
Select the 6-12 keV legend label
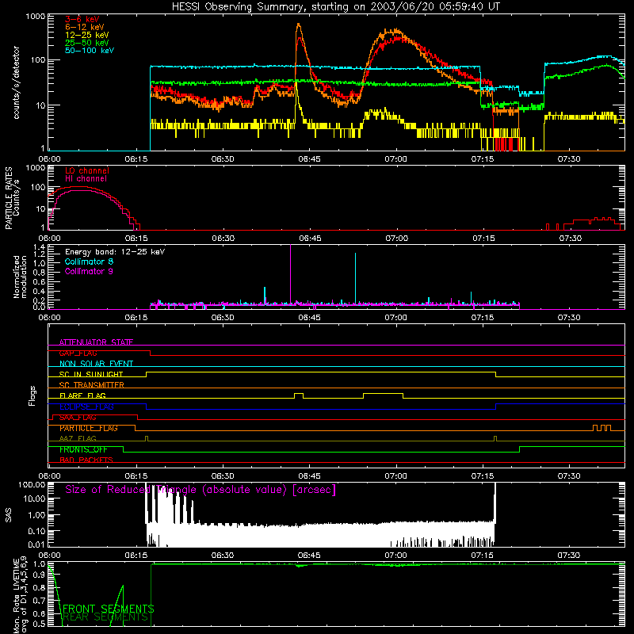point(85,27)
